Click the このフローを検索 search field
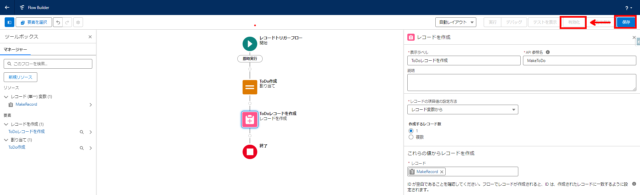Screen dimensions: 640x195 [48, 64]
